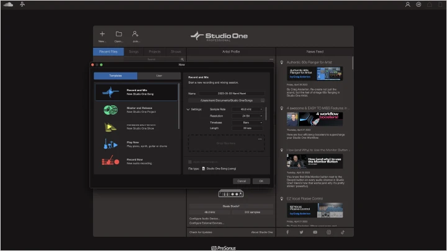Open the Sample Rate 48.0 kHz dropdown

coord(247,109)
